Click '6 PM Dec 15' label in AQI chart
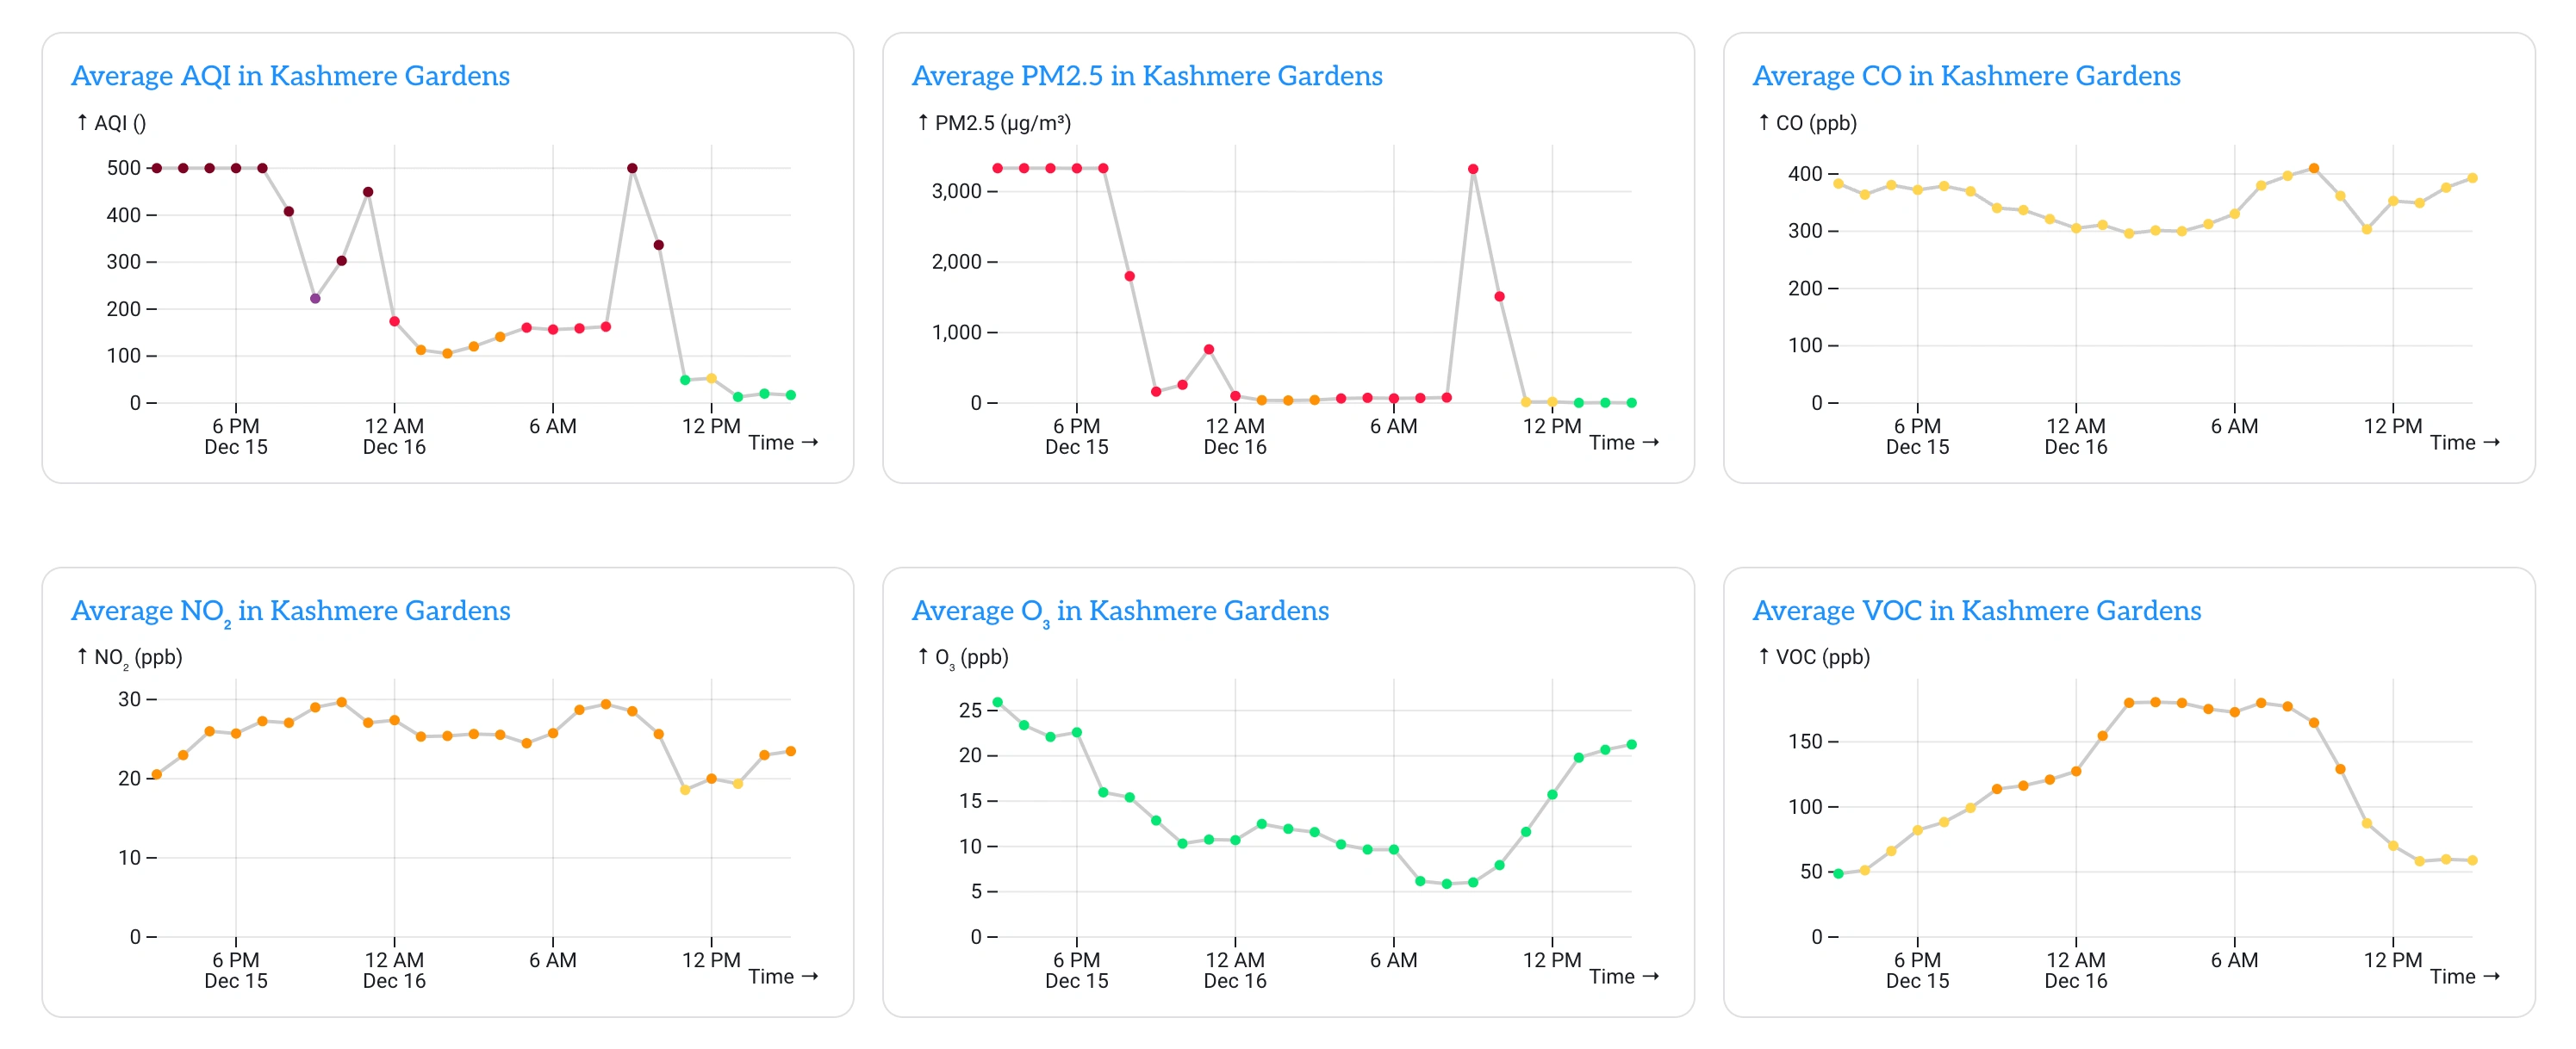 (236, 437)
